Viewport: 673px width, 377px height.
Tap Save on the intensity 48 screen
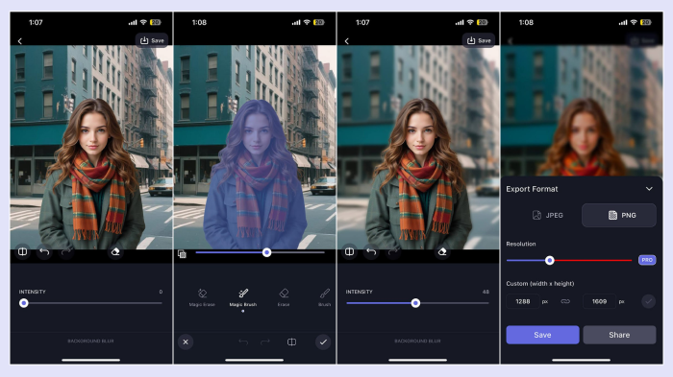tap(479, 40)
